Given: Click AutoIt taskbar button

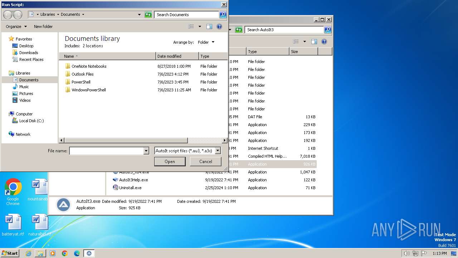Looking at the screenshot, I should (x=89, y=253).
